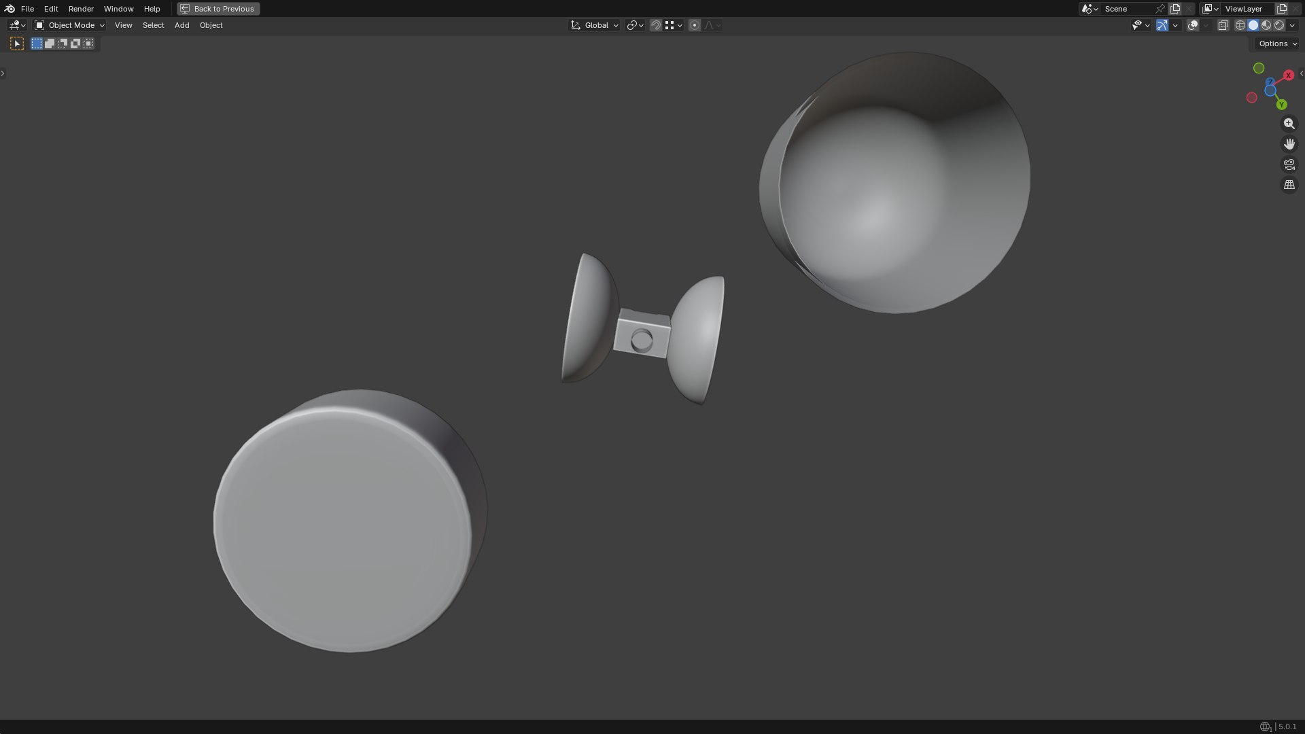Image resolution: width=1305 pixels, height=734 pixels.
Task: Choose Subtract Existing Selection mode icon
Action: point(63,43)
